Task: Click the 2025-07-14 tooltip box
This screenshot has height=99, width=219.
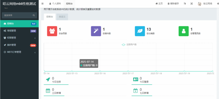Action: (89, 63)
